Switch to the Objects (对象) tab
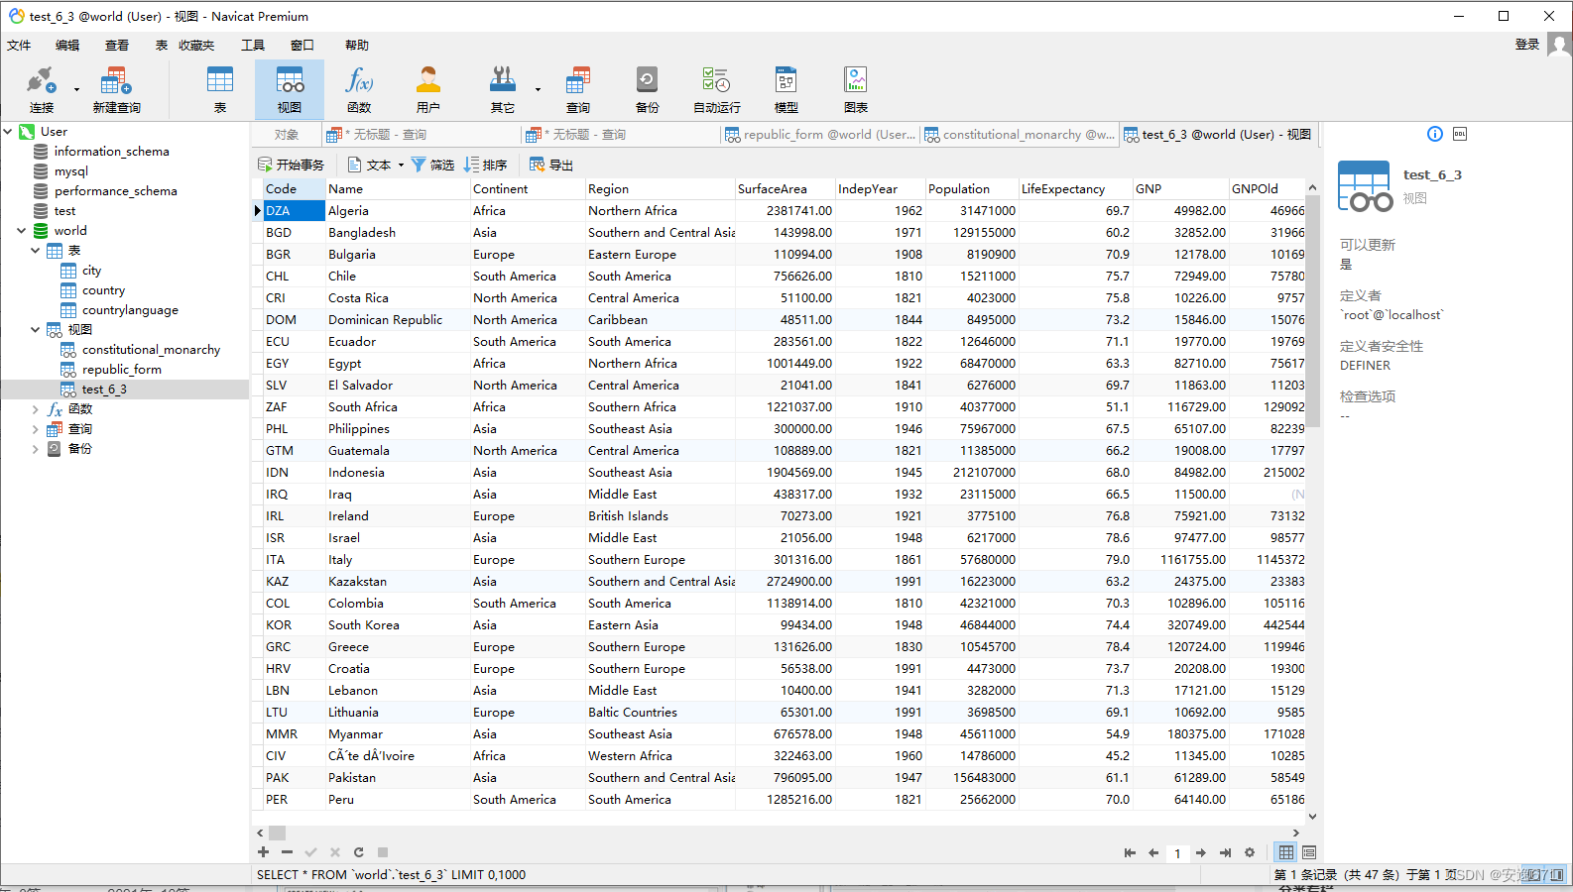The image size is (1573, 892). click(287, 135)
